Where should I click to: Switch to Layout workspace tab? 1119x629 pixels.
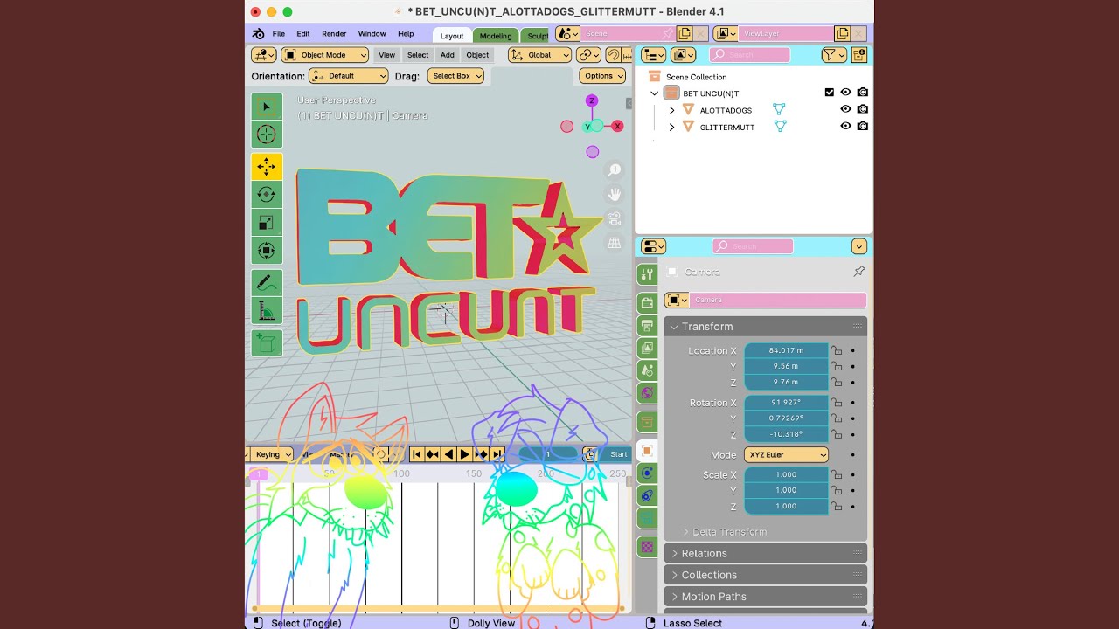pyautogui.click(x=452, y=36)
